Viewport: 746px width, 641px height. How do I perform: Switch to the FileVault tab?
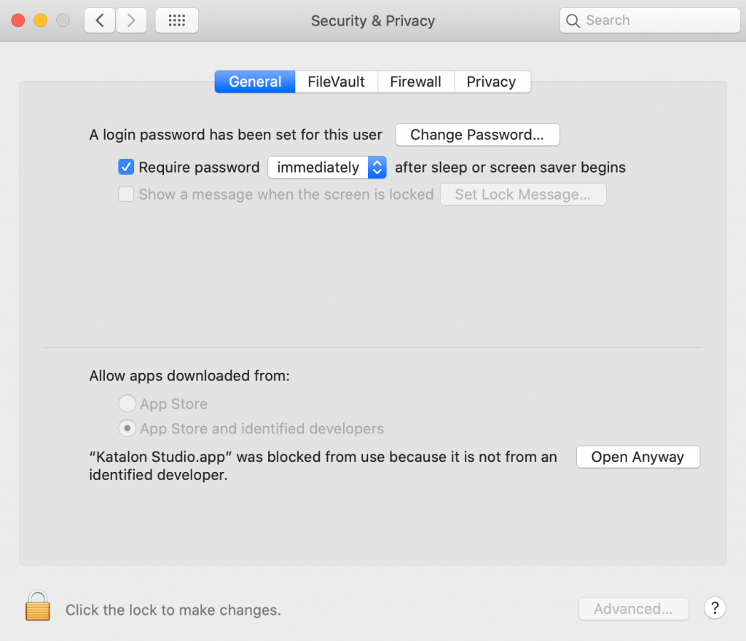(x=337, y=82)
